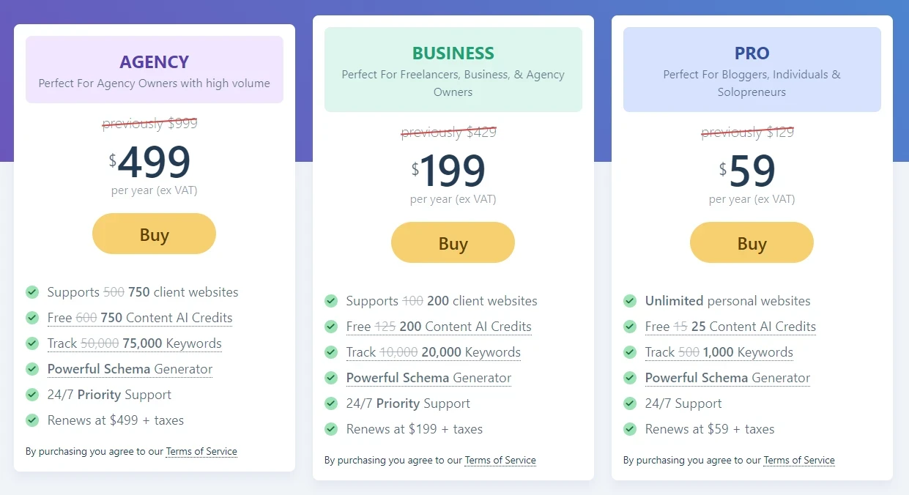Click checkmark icon beside 750 client websites

32,292
